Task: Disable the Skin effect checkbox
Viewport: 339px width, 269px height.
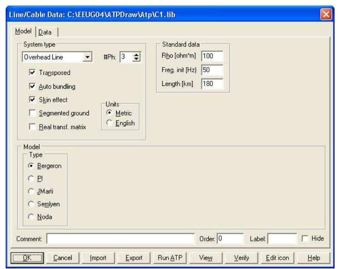Action: pos(32,99)
